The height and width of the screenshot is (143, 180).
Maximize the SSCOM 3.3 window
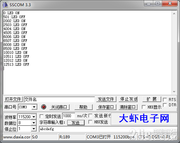158,4
